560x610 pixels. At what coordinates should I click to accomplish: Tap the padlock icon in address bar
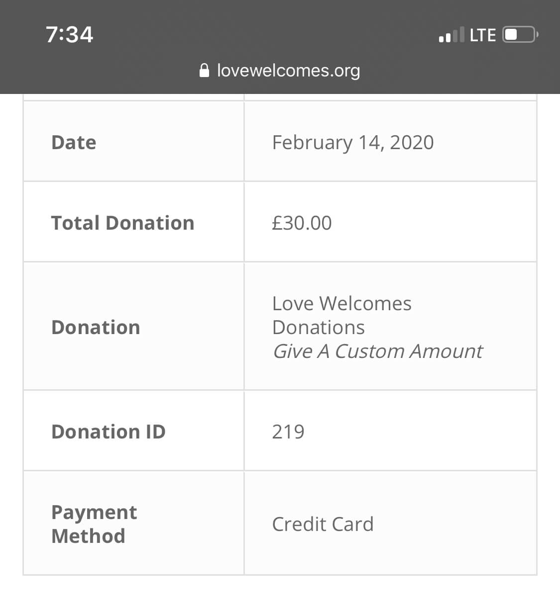point(204,70)
